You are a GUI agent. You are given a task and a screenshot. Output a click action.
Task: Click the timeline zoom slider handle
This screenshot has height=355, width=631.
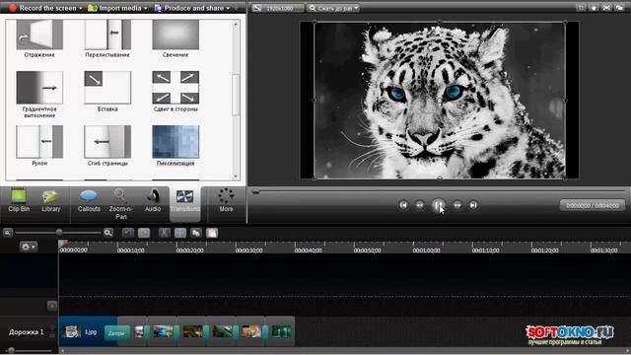(x=59, y=233)
